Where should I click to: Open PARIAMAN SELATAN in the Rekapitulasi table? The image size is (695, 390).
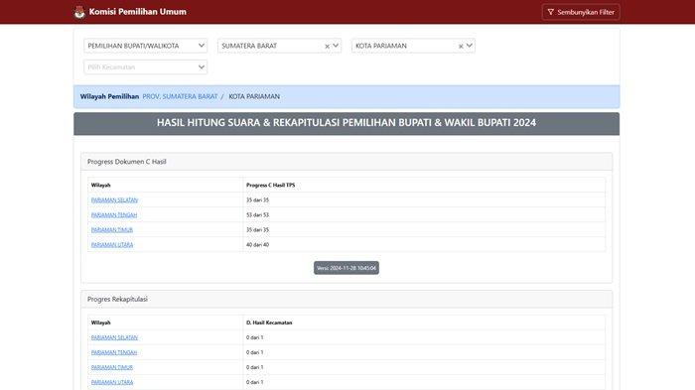coord(114,337)
